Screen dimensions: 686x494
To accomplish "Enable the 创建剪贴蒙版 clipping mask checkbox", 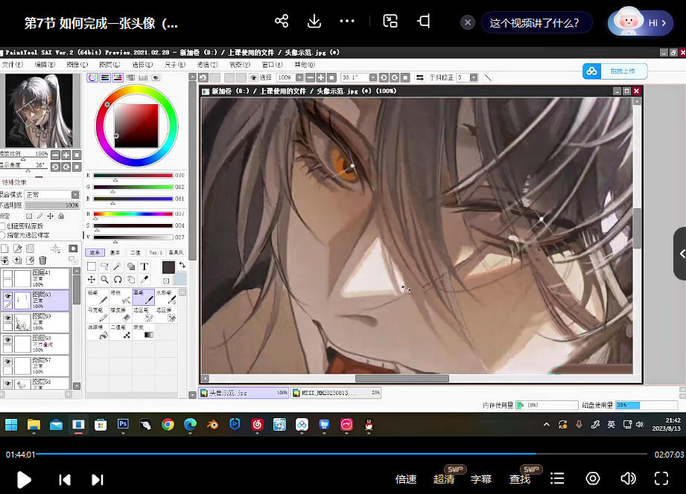I will [3, 225].
